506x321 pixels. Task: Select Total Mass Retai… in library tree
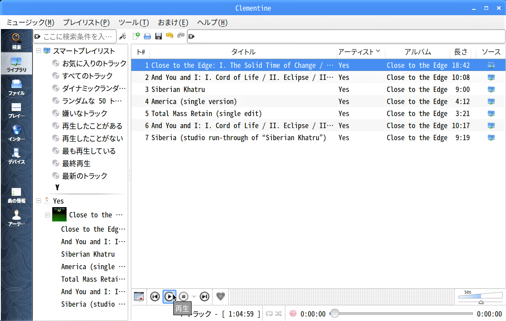(x=93, y=279)
